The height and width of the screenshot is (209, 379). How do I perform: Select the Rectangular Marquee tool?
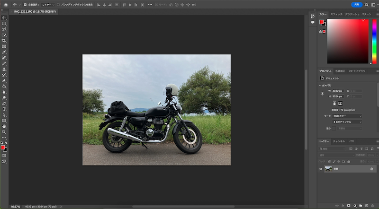4,24
